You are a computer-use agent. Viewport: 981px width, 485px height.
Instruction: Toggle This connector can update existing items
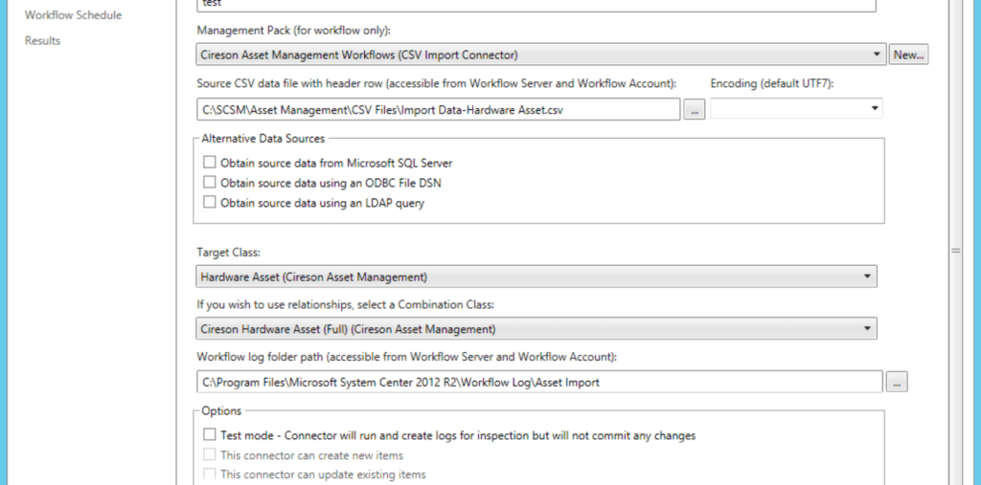[210, 474]
